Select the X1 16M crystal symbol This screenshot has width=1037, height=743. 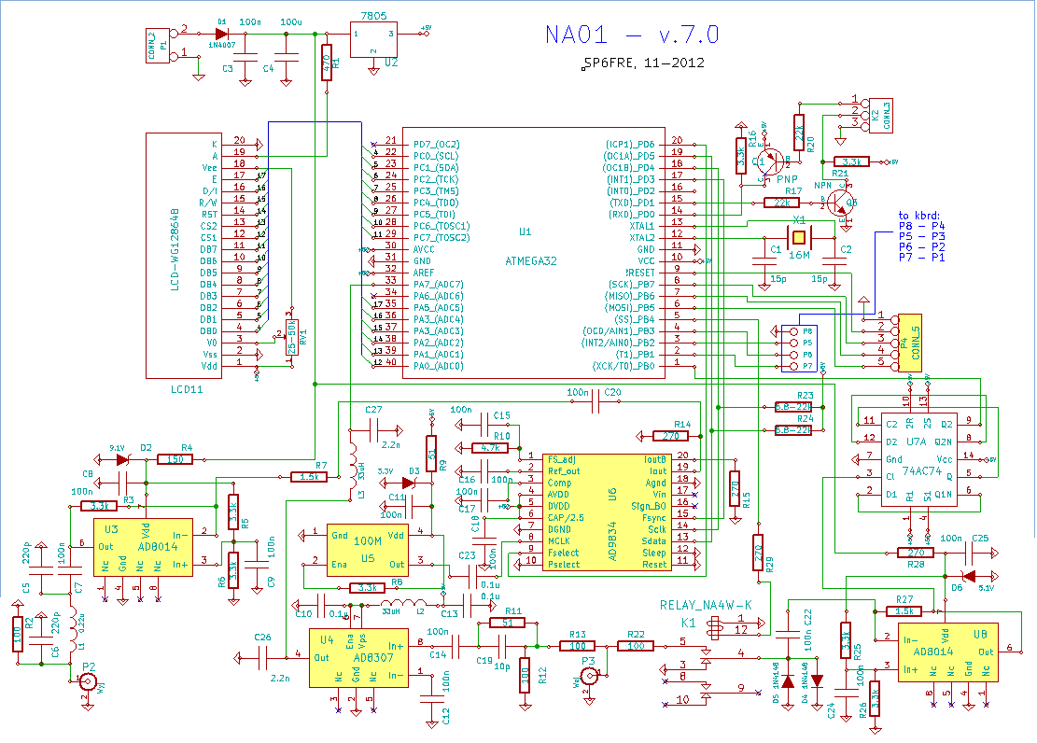[798, 235]
